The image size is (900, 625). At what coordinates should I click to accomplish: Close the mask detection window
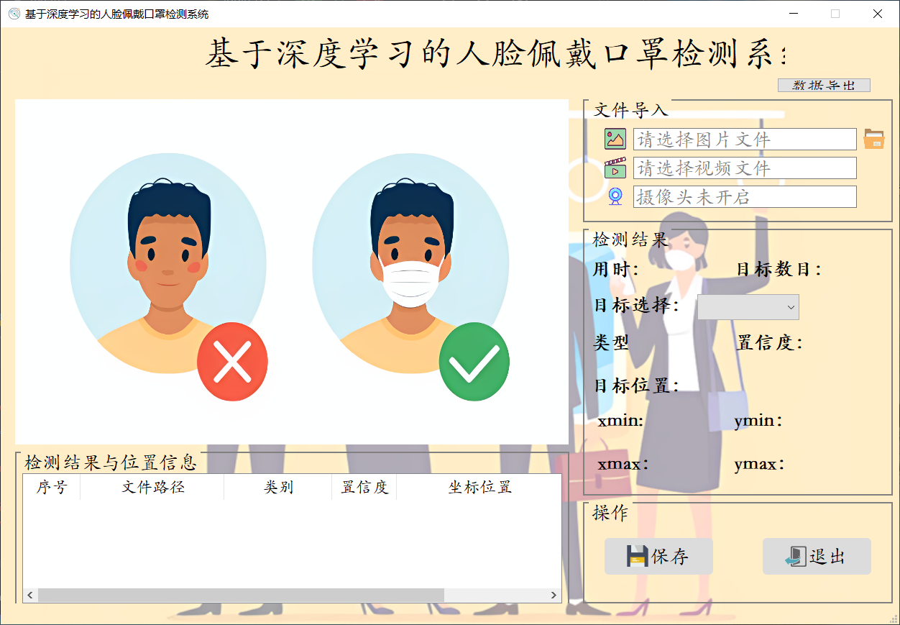click(878, 14)
